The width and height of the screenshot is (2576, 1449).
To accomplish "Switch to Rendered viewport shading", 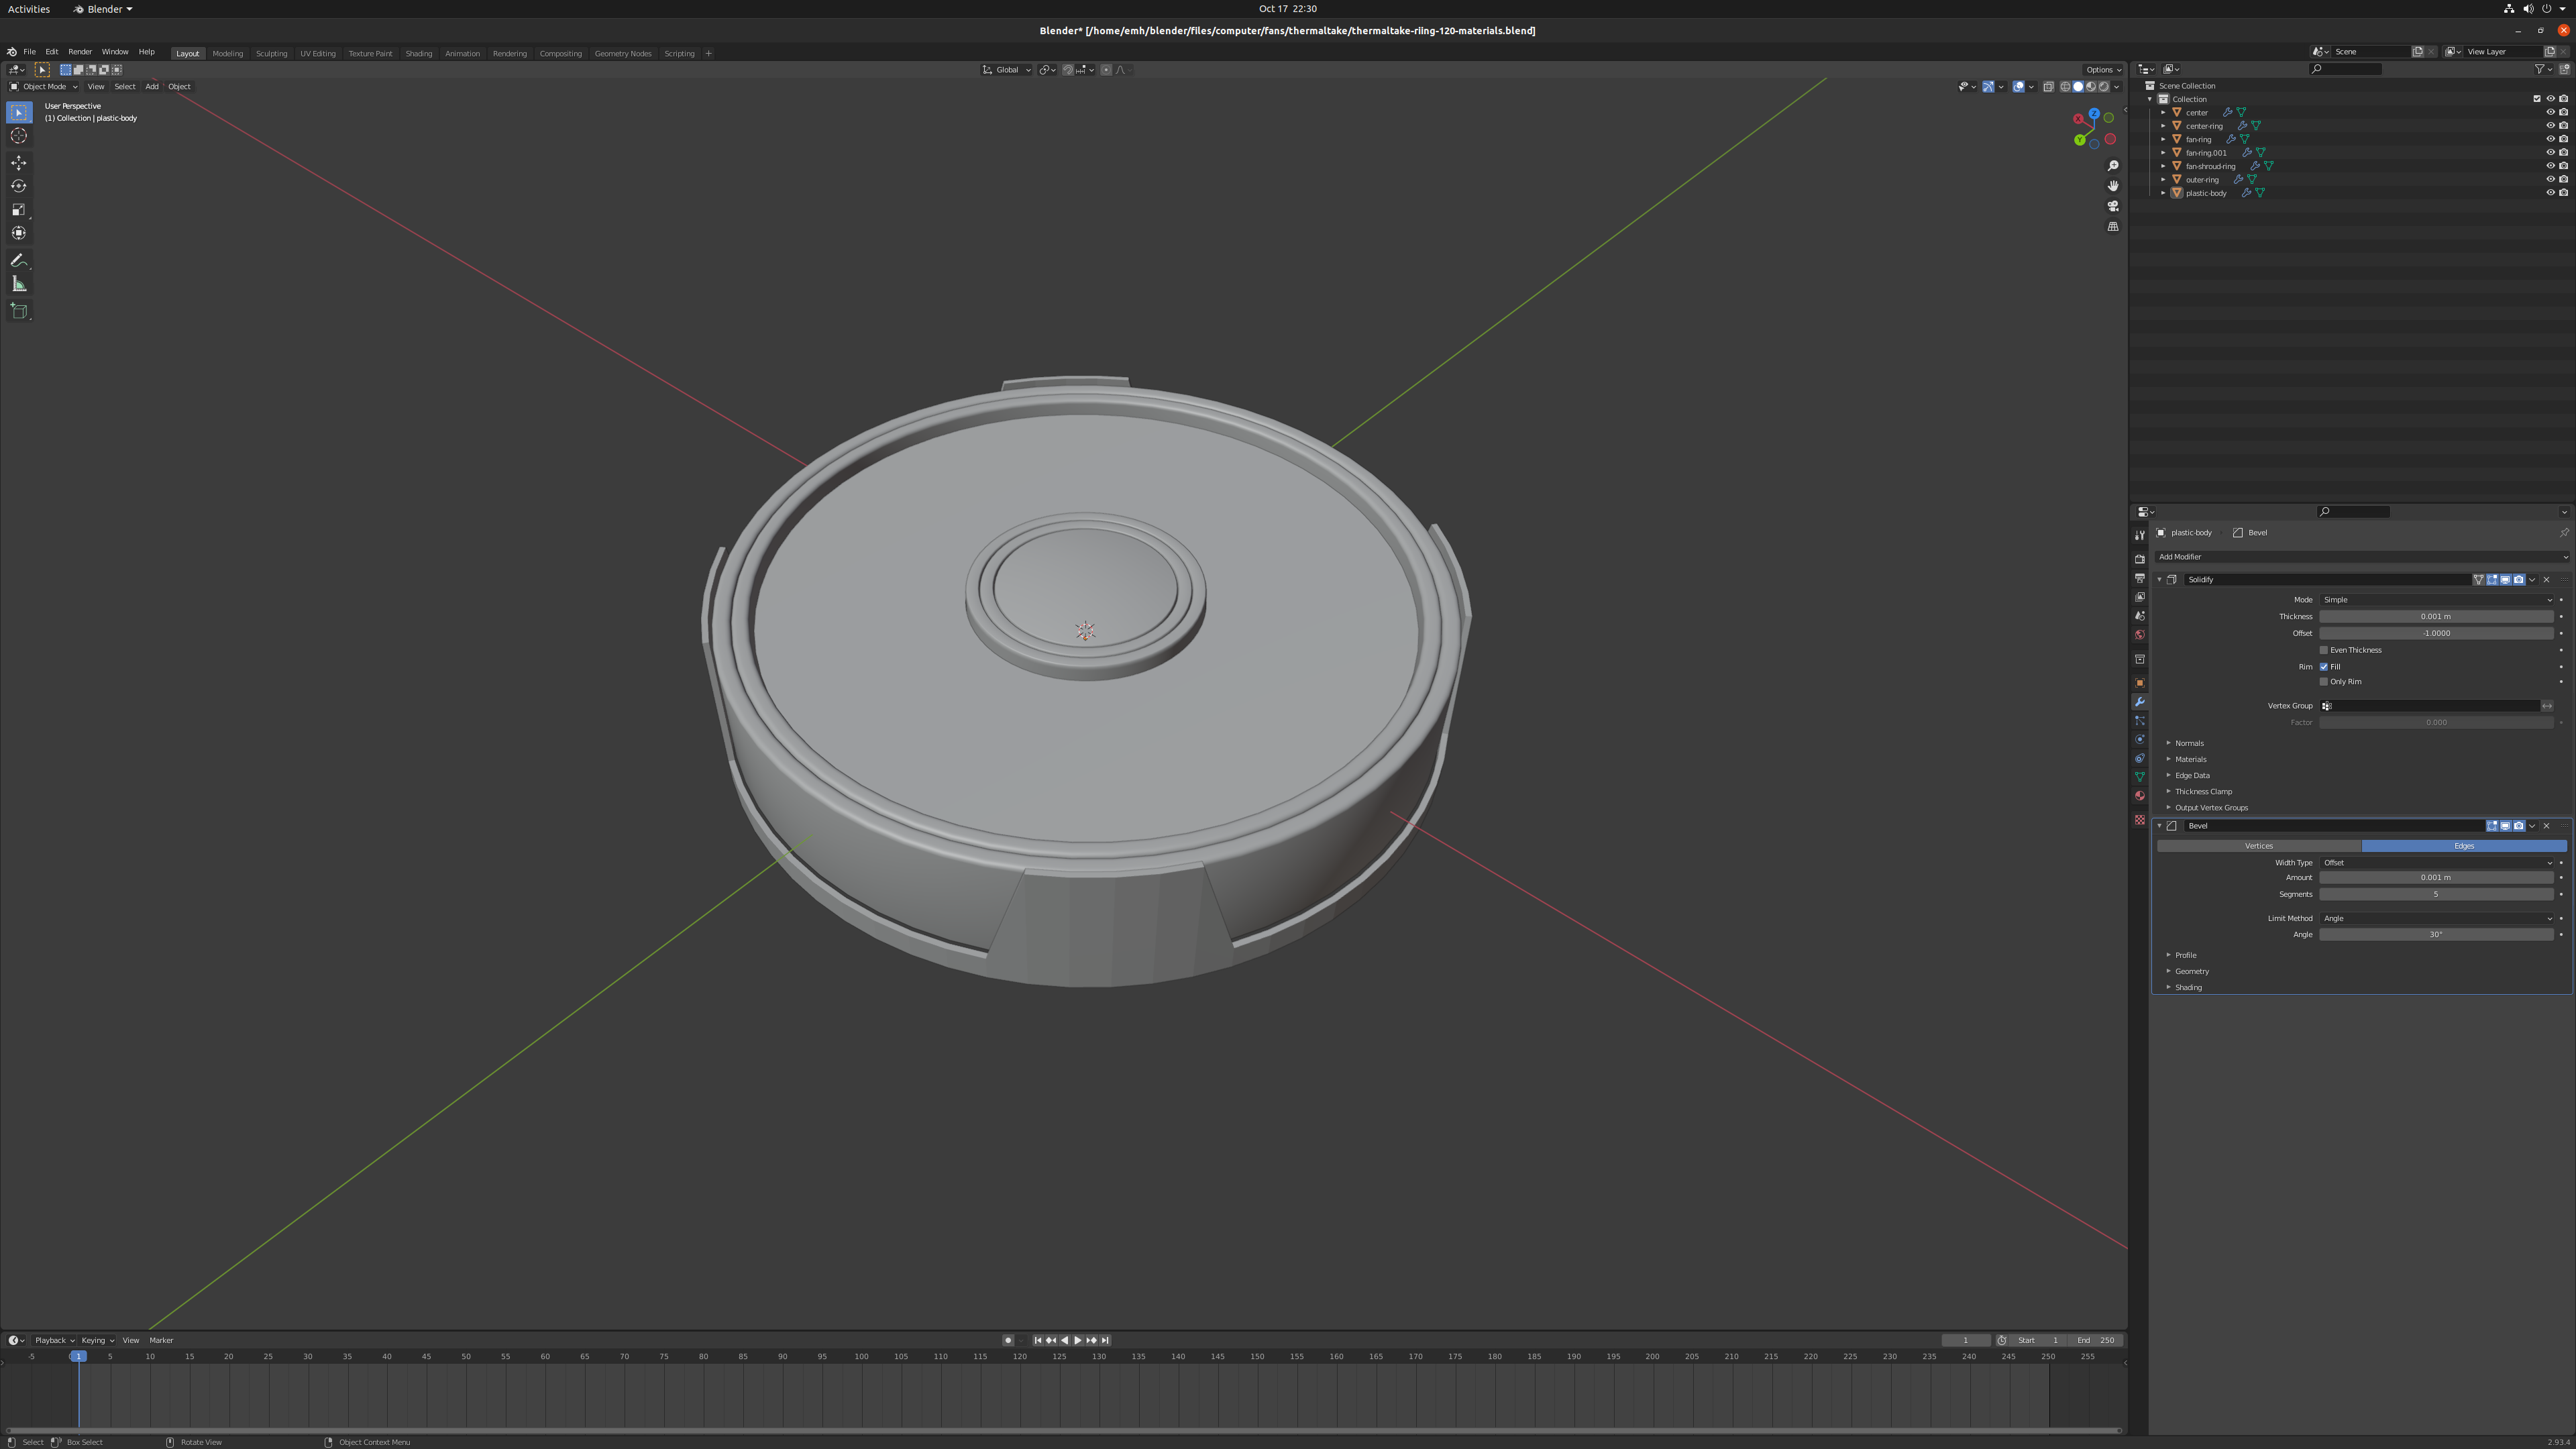I will pyautogui.click(x=2104, y=87).
